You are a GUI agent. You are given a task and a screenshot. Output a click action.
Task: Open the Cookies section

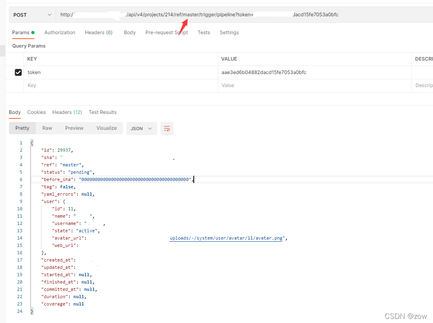pos(36,112)
